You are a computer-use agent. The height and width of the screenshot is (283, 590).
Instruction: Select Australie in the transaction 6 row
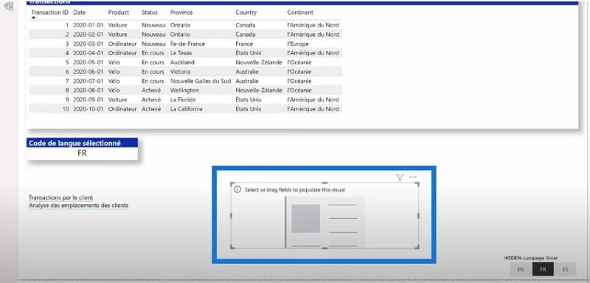pos(247,71)
